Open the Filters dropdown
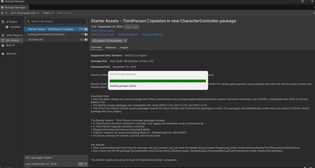 coord(48,13)
